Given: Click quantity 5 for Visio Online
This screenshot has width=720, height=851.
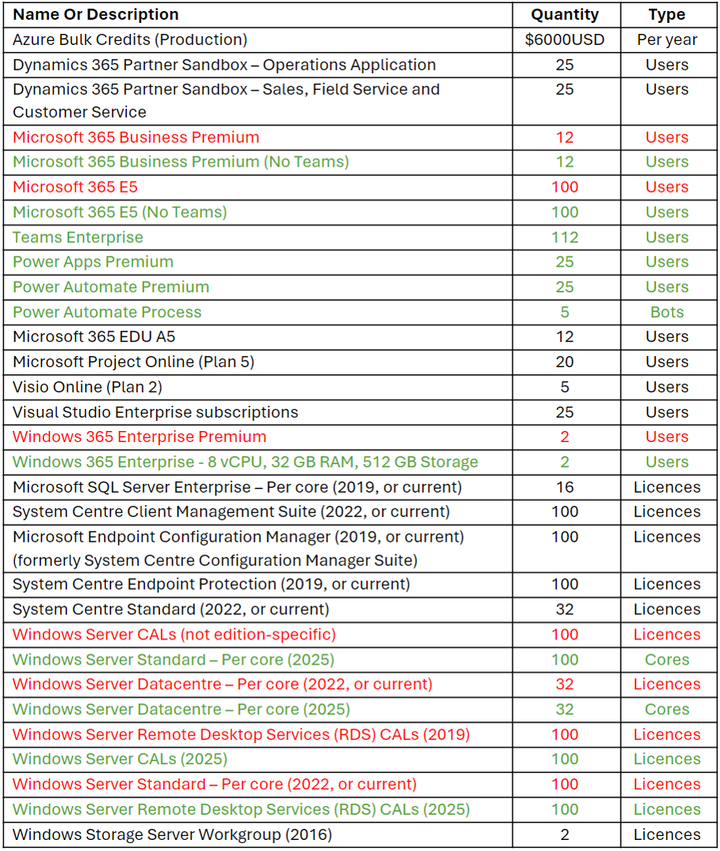Looking at the screenshot, I should tap(565, 387).
